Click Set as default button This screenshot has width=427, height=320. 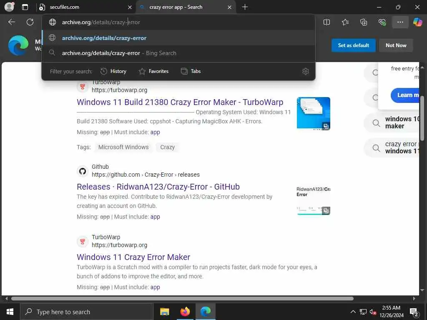354,45
